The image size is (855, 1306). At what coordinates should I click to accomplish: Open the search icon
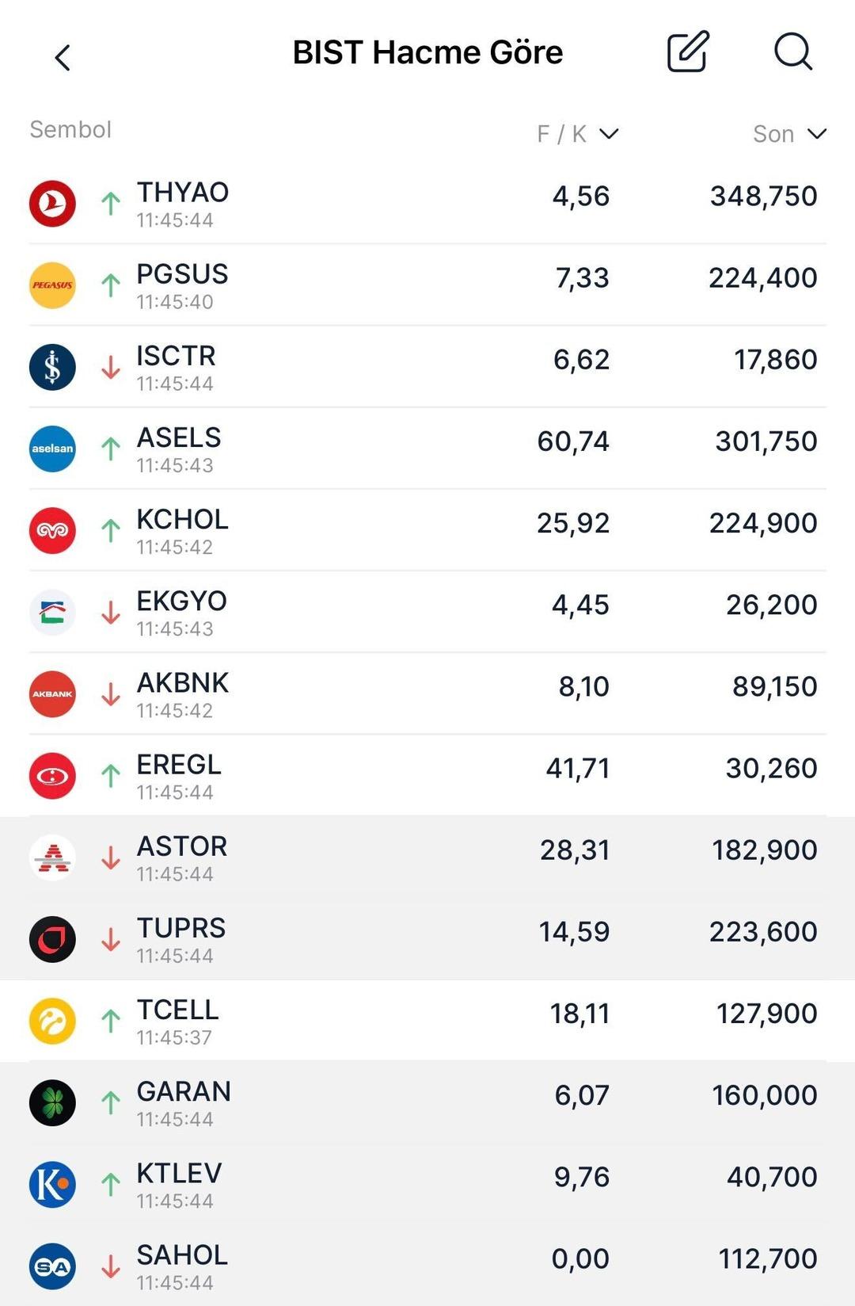pos(792,53)
